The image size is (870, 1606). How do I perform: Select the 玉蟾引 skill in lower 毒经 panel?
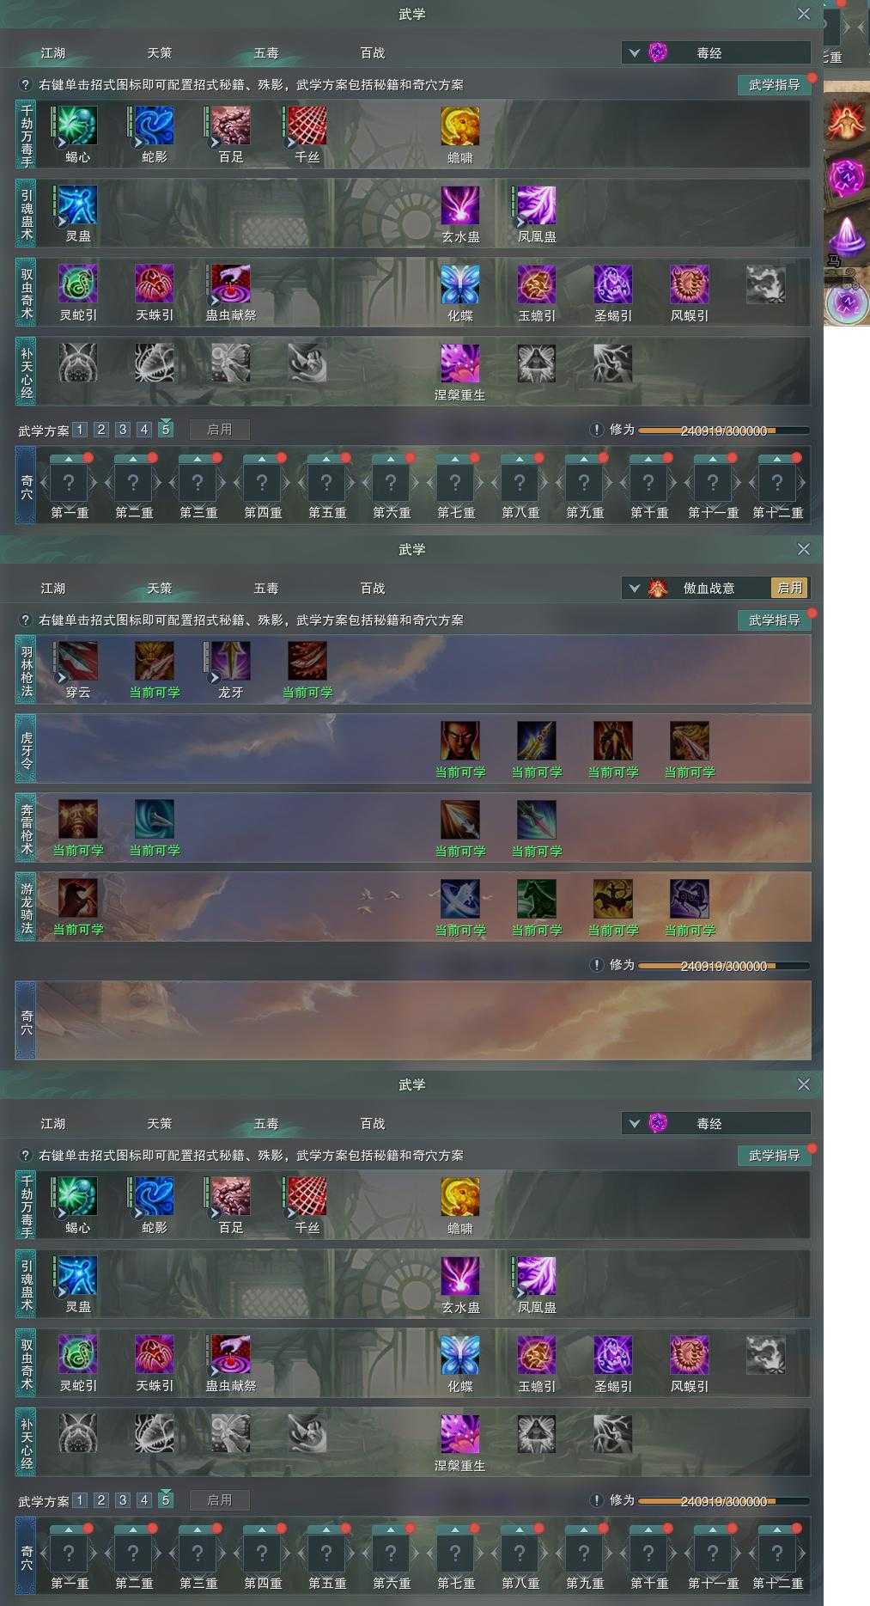[537, 1355]
